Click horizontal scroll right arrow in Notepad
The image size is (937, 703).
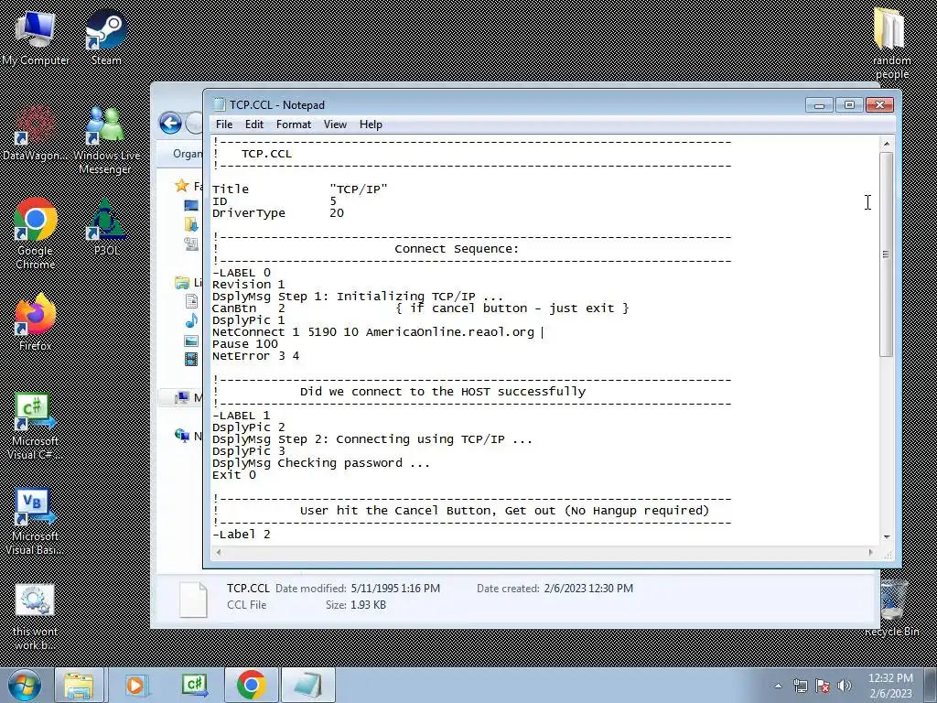coord(871,552)
